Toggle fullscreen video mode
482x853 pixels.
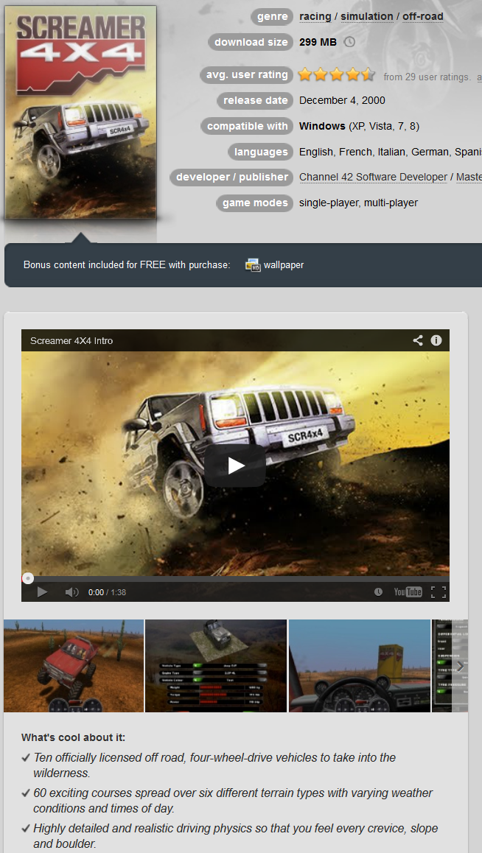(439, 592)
